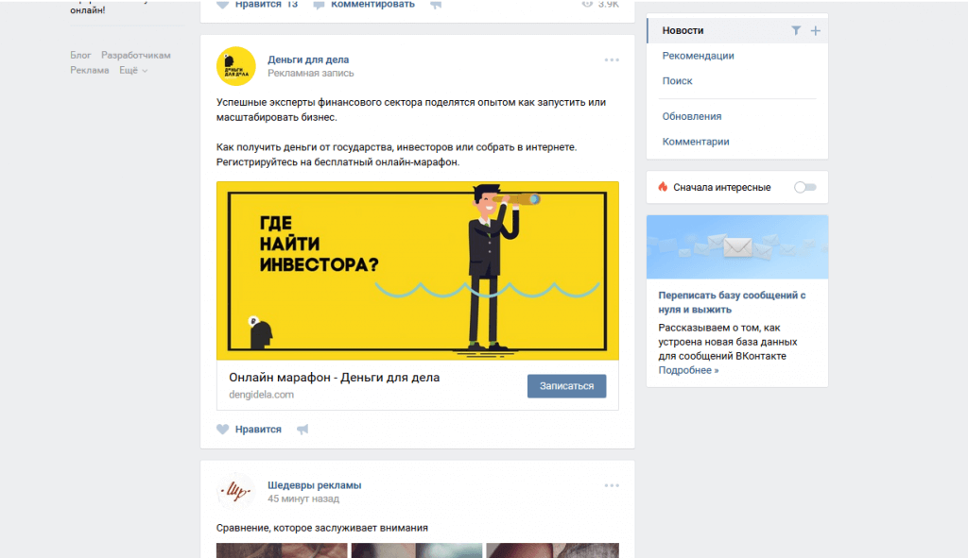Click the Переписать базу сообщений article title
This screenshot has width=968, height=558.
click(733, 302)
